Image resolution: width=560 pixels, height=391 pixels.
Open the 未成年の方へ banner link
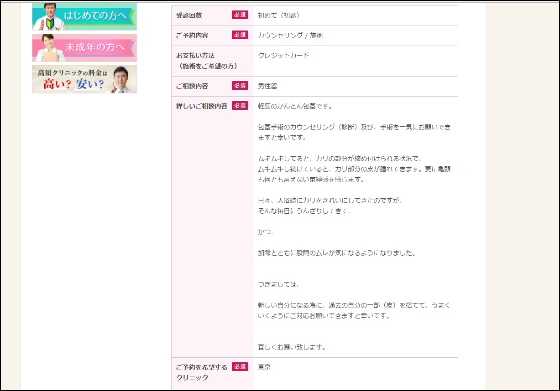pos(84,47)
